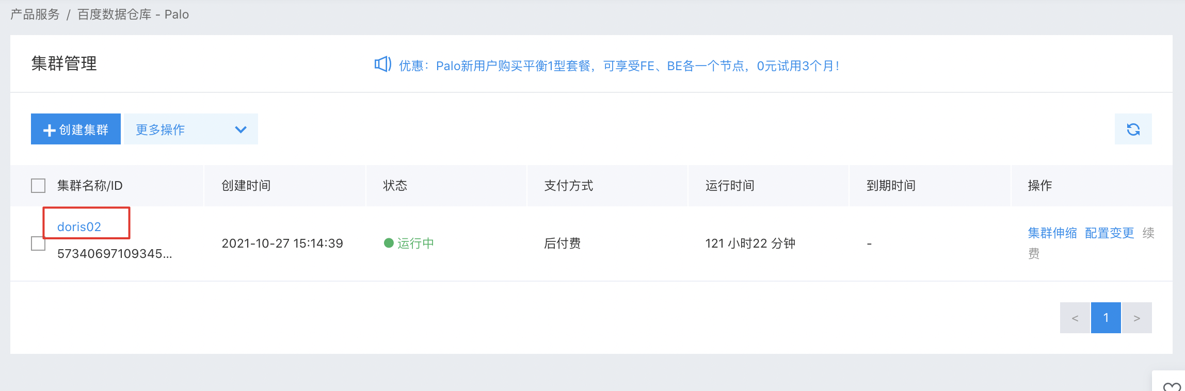
Task: Toggle the select-all checkbox in the header
Action: click(x=38, y=186)
